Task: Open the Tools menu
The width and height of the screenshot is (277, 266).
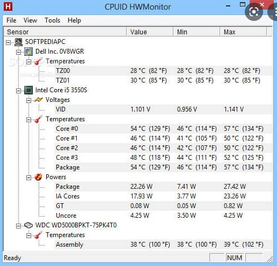Action: [x=52, y=20]
